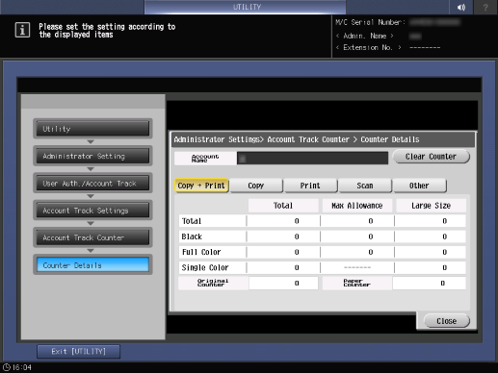
Task: Close the Counter Details panel
Action: tap(447, 321)
